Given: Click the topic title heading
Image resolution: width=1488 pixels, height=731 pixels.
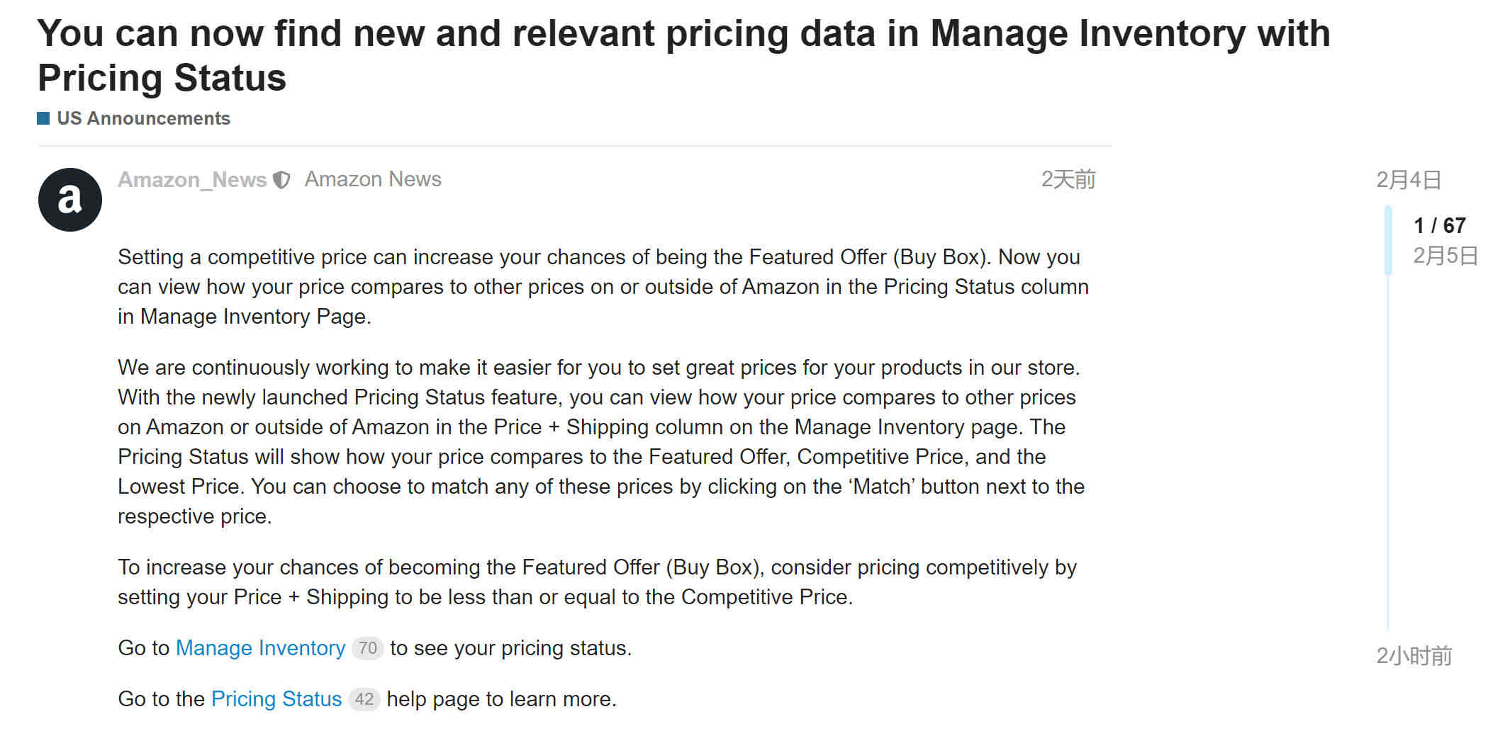Looking at the screenshot, I should [683, 55].
